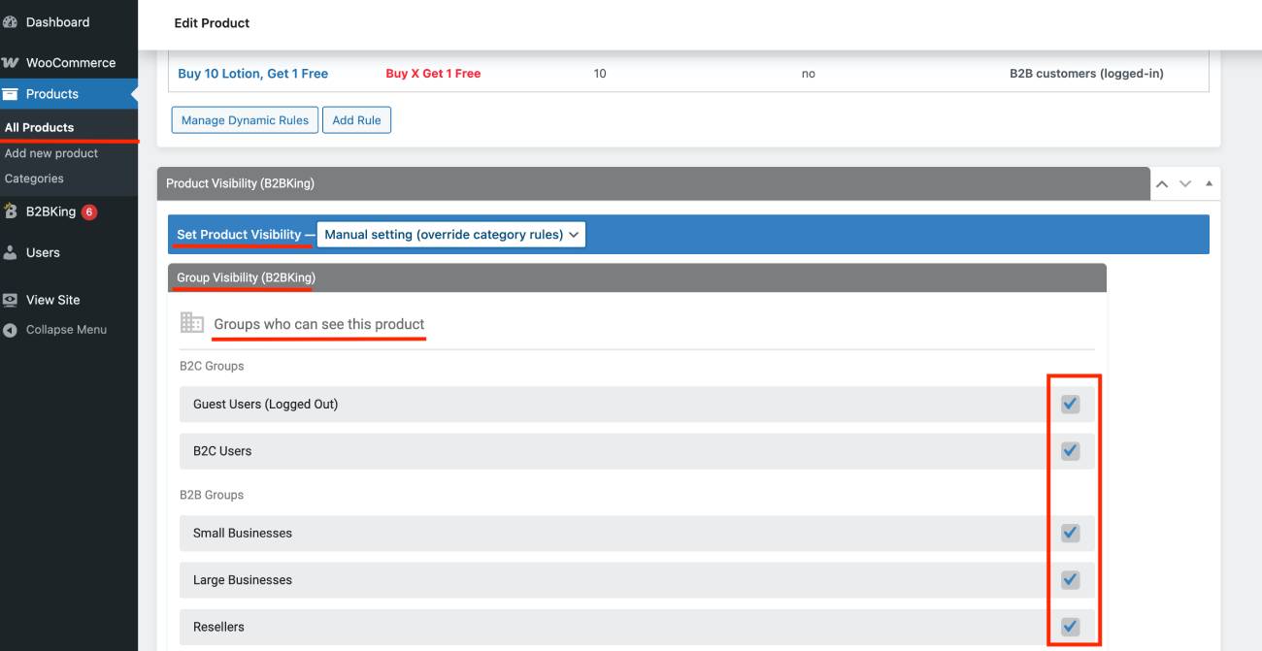Screen dimensions: 1262x651
Task: Click the Collapse Menu arrow icon
Action: pyautogui.click(x=10, y=330)
